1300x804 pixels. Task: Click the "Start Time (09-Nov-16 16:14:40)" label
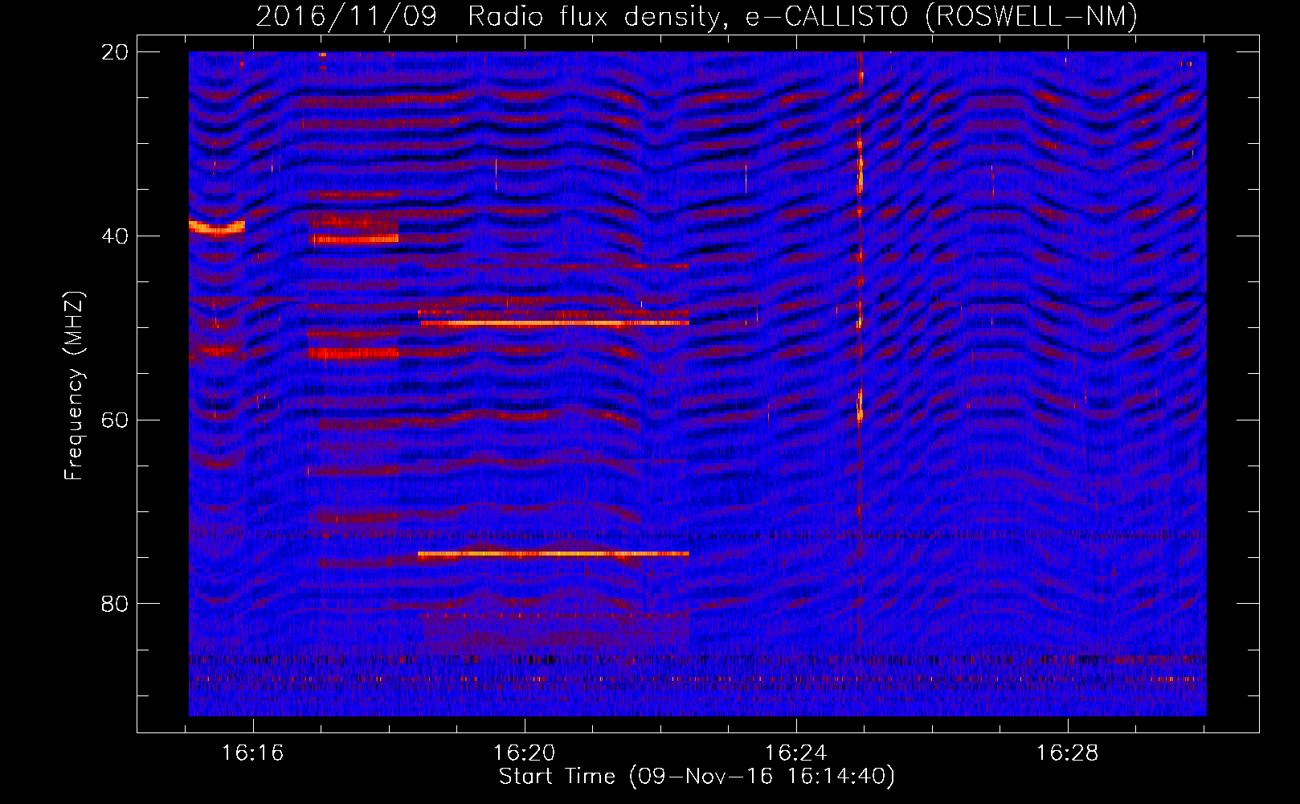click(697, 777)
